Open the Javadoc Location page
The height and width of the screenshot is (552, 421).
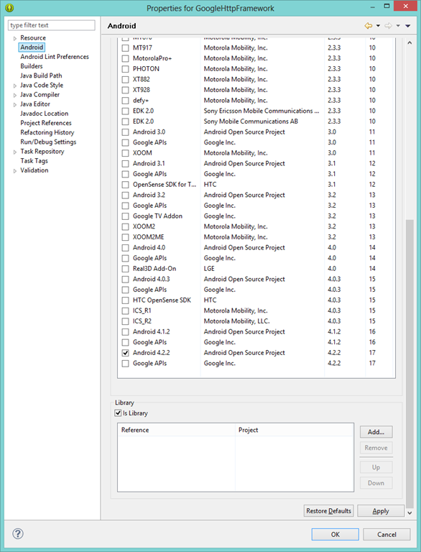pyautogui.click(x=45, y=114)
